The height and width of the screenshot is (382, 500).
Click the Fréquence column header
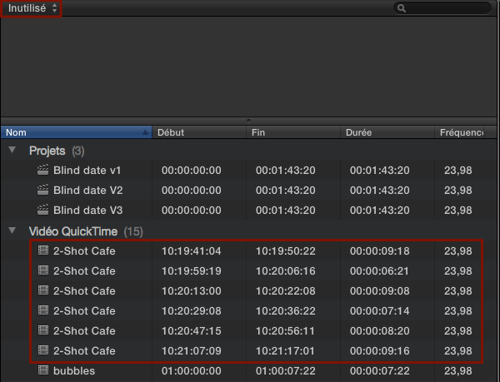[x=463, y=132]
